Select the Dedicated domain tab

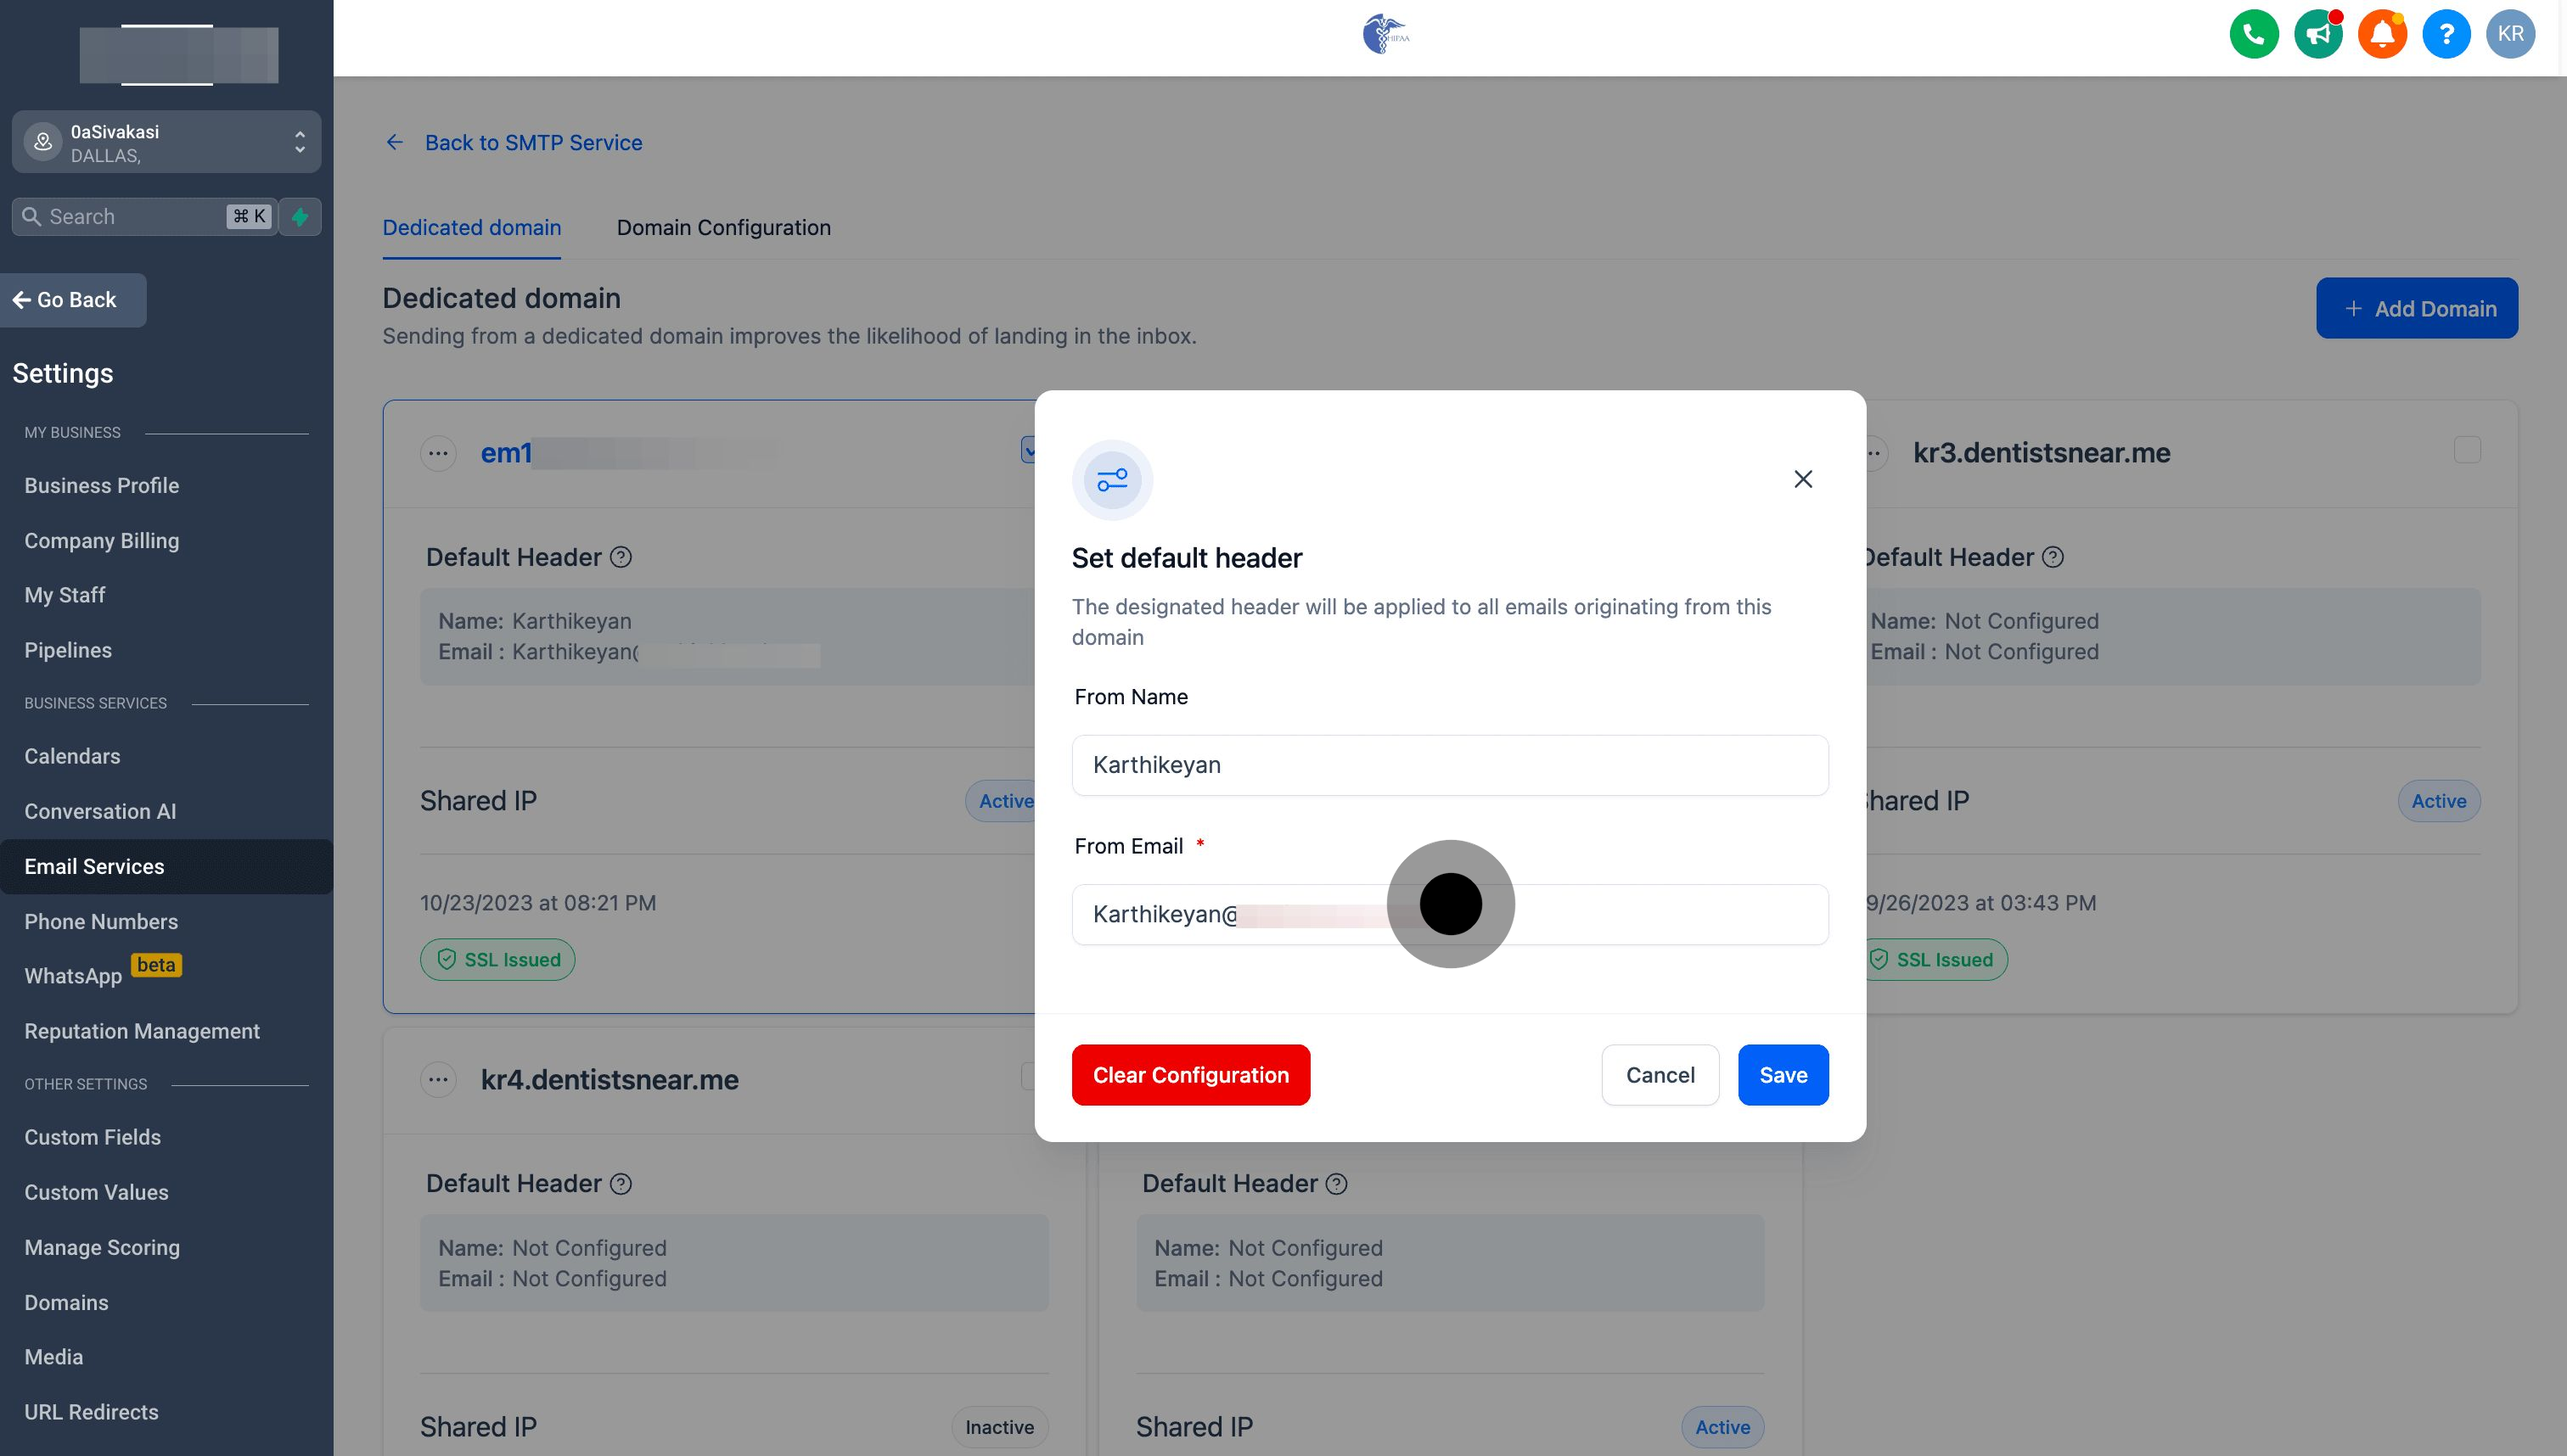471,227
